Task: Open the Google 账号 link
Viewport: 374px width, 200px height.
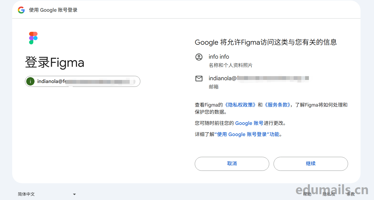Action: [x=249, y=123]
